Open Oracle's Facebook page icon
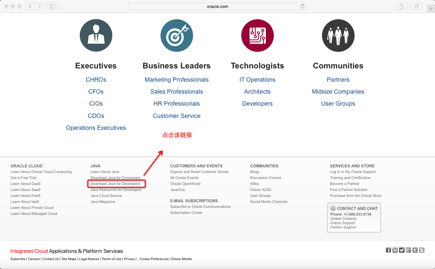This screenshot has height=269, width=435. (x=388, y=250)
